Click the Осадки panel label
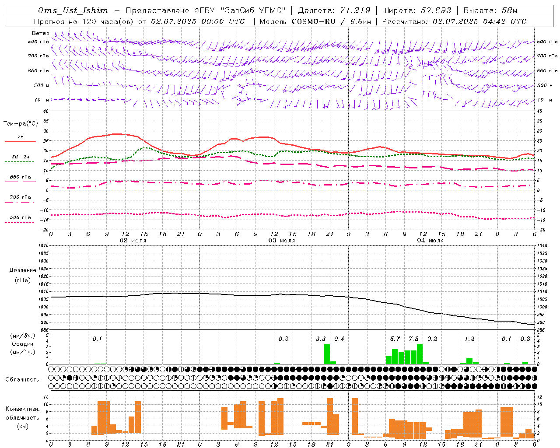Screen dimensions: 560x448 pyautogui.click(x=22, y=344)
